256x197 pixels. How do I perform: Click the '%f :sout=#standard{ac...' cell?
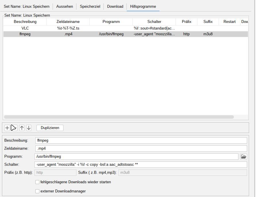[x=154, y=28]
